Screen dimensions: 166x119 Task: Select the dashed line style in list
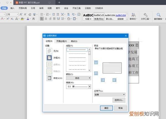pyautogui.click(x=77, y=61)
